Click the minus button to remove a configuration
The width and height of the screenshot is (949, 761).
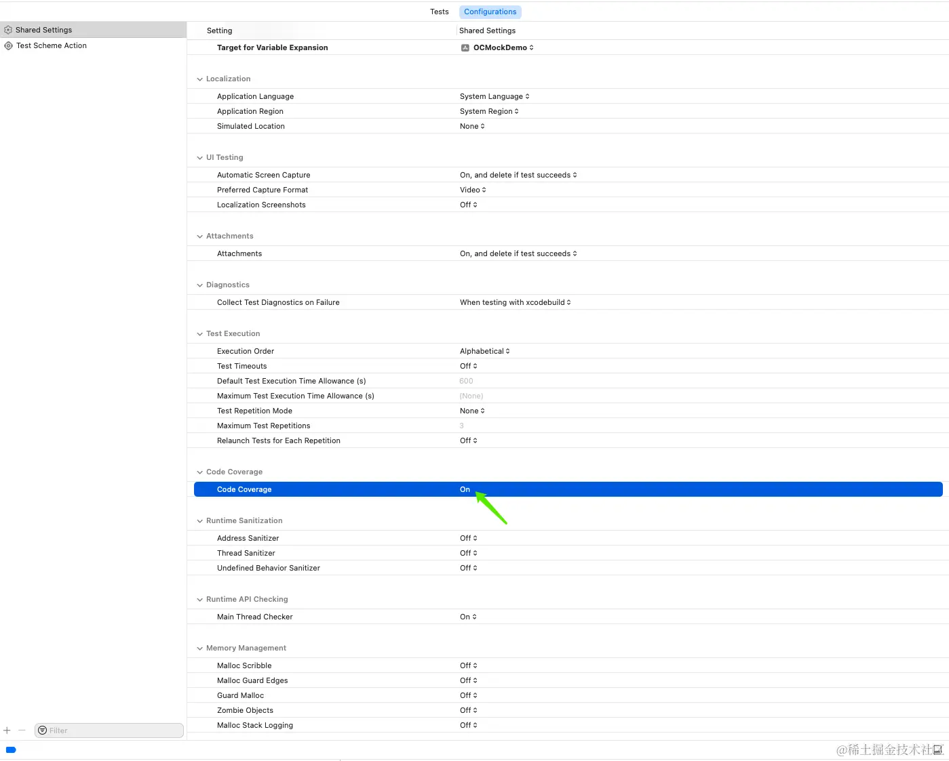tap(22, 731)
